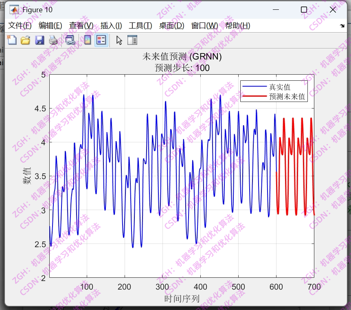The image size is (351, 310).
Task: Save the current figure
Action: point(39,40)
